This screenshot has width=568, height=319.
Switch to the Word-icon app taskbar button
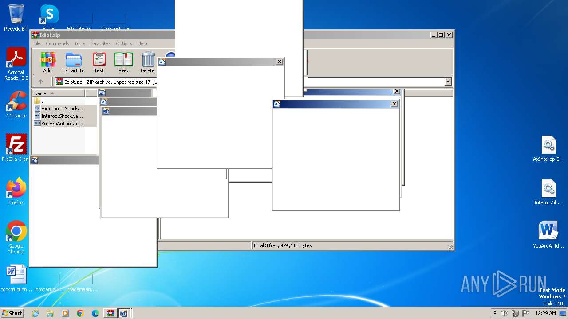tap(124, 313)
